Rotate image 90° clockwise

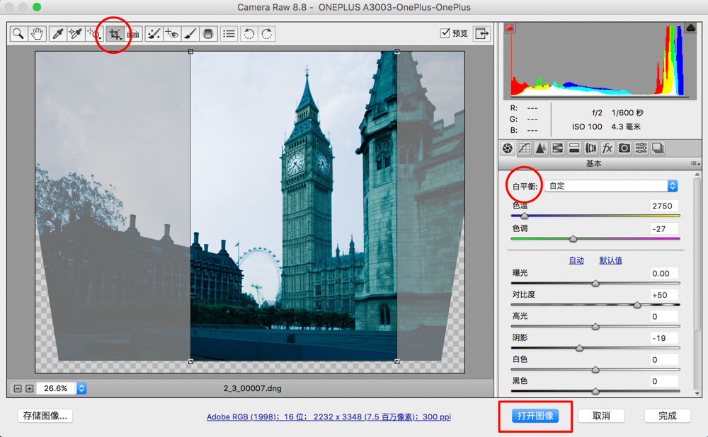pos(267,34)
